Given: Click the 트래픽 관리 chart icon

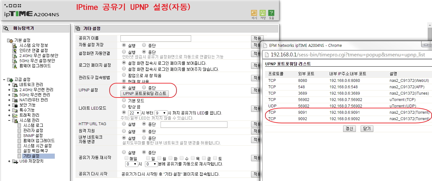Looking at the screenshot, I should (15, 115).
